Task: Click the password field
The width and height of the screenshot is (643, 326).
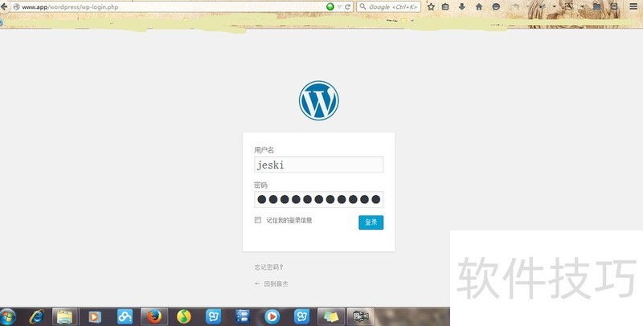Action: click(x=318, y=199)
